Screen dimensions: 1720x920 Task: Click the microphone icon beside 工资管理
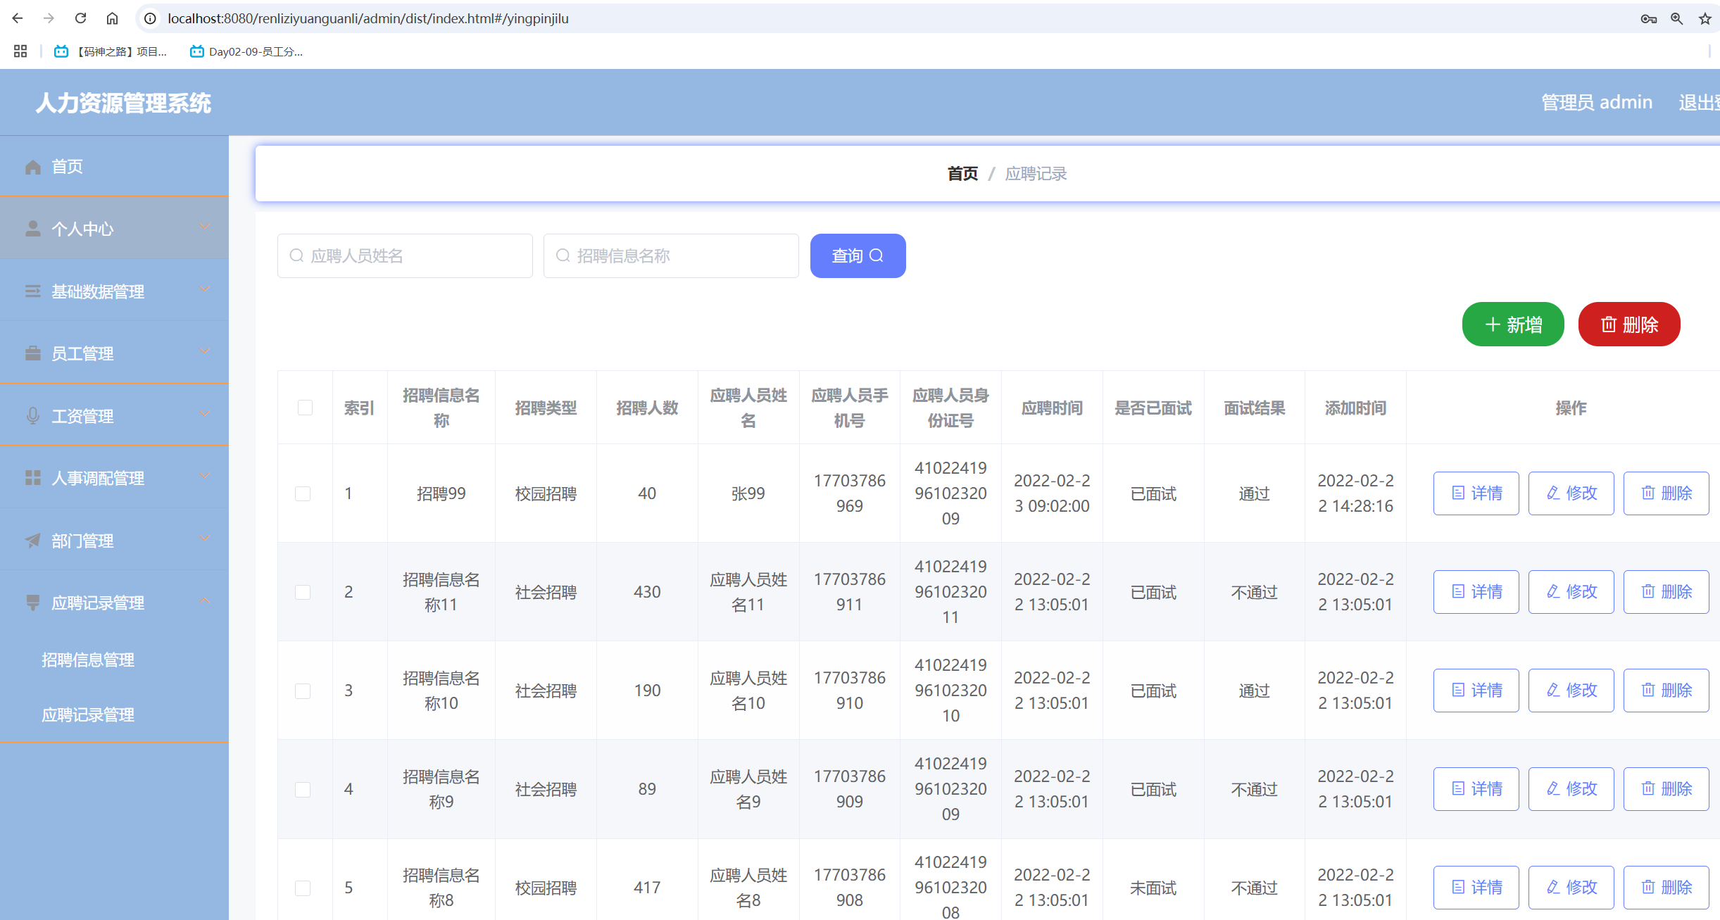pos(32,415)
